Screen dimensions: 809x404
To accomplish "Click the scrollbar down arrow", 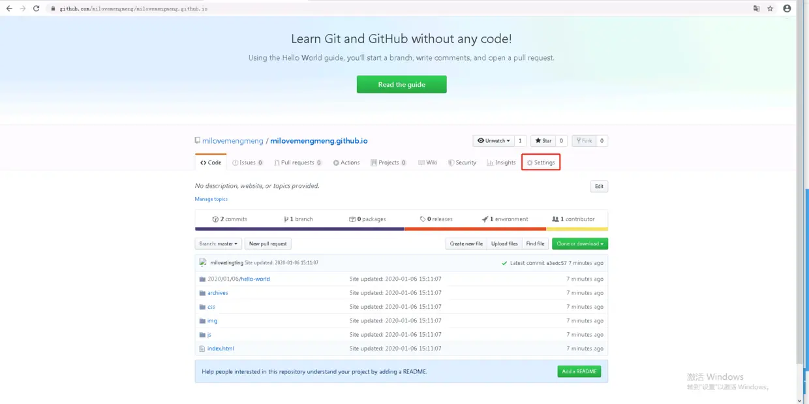I will (801, 400).
